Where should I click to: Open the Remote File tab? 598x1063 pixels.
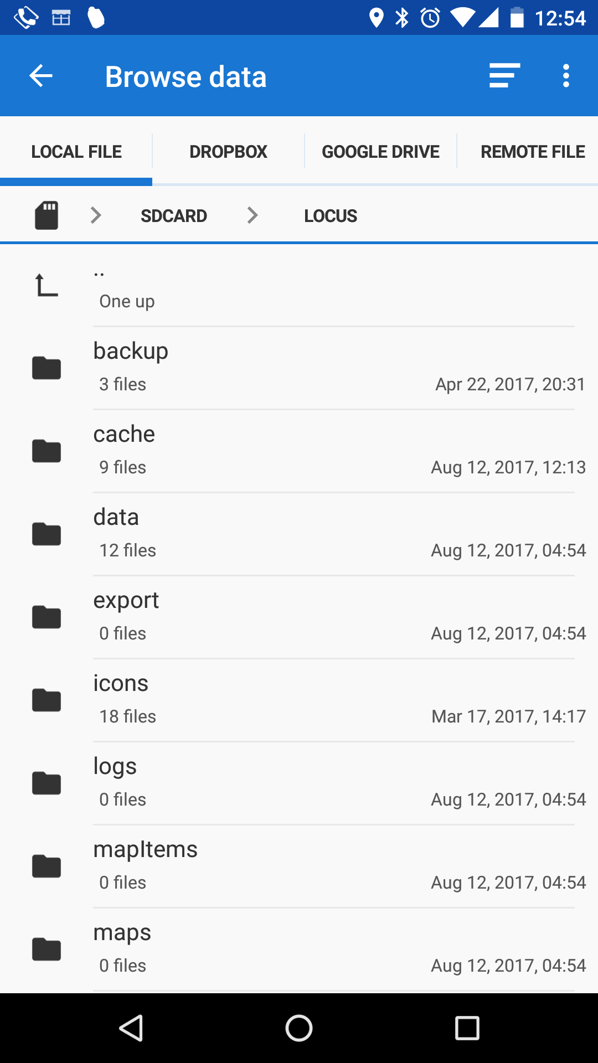click(532, 152)
